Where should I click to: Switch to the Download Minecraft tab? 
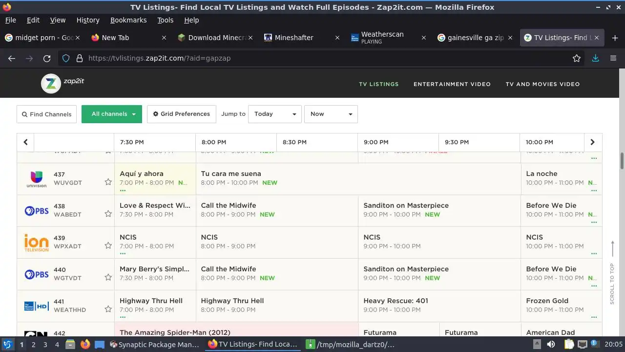[x=215, y=38]
